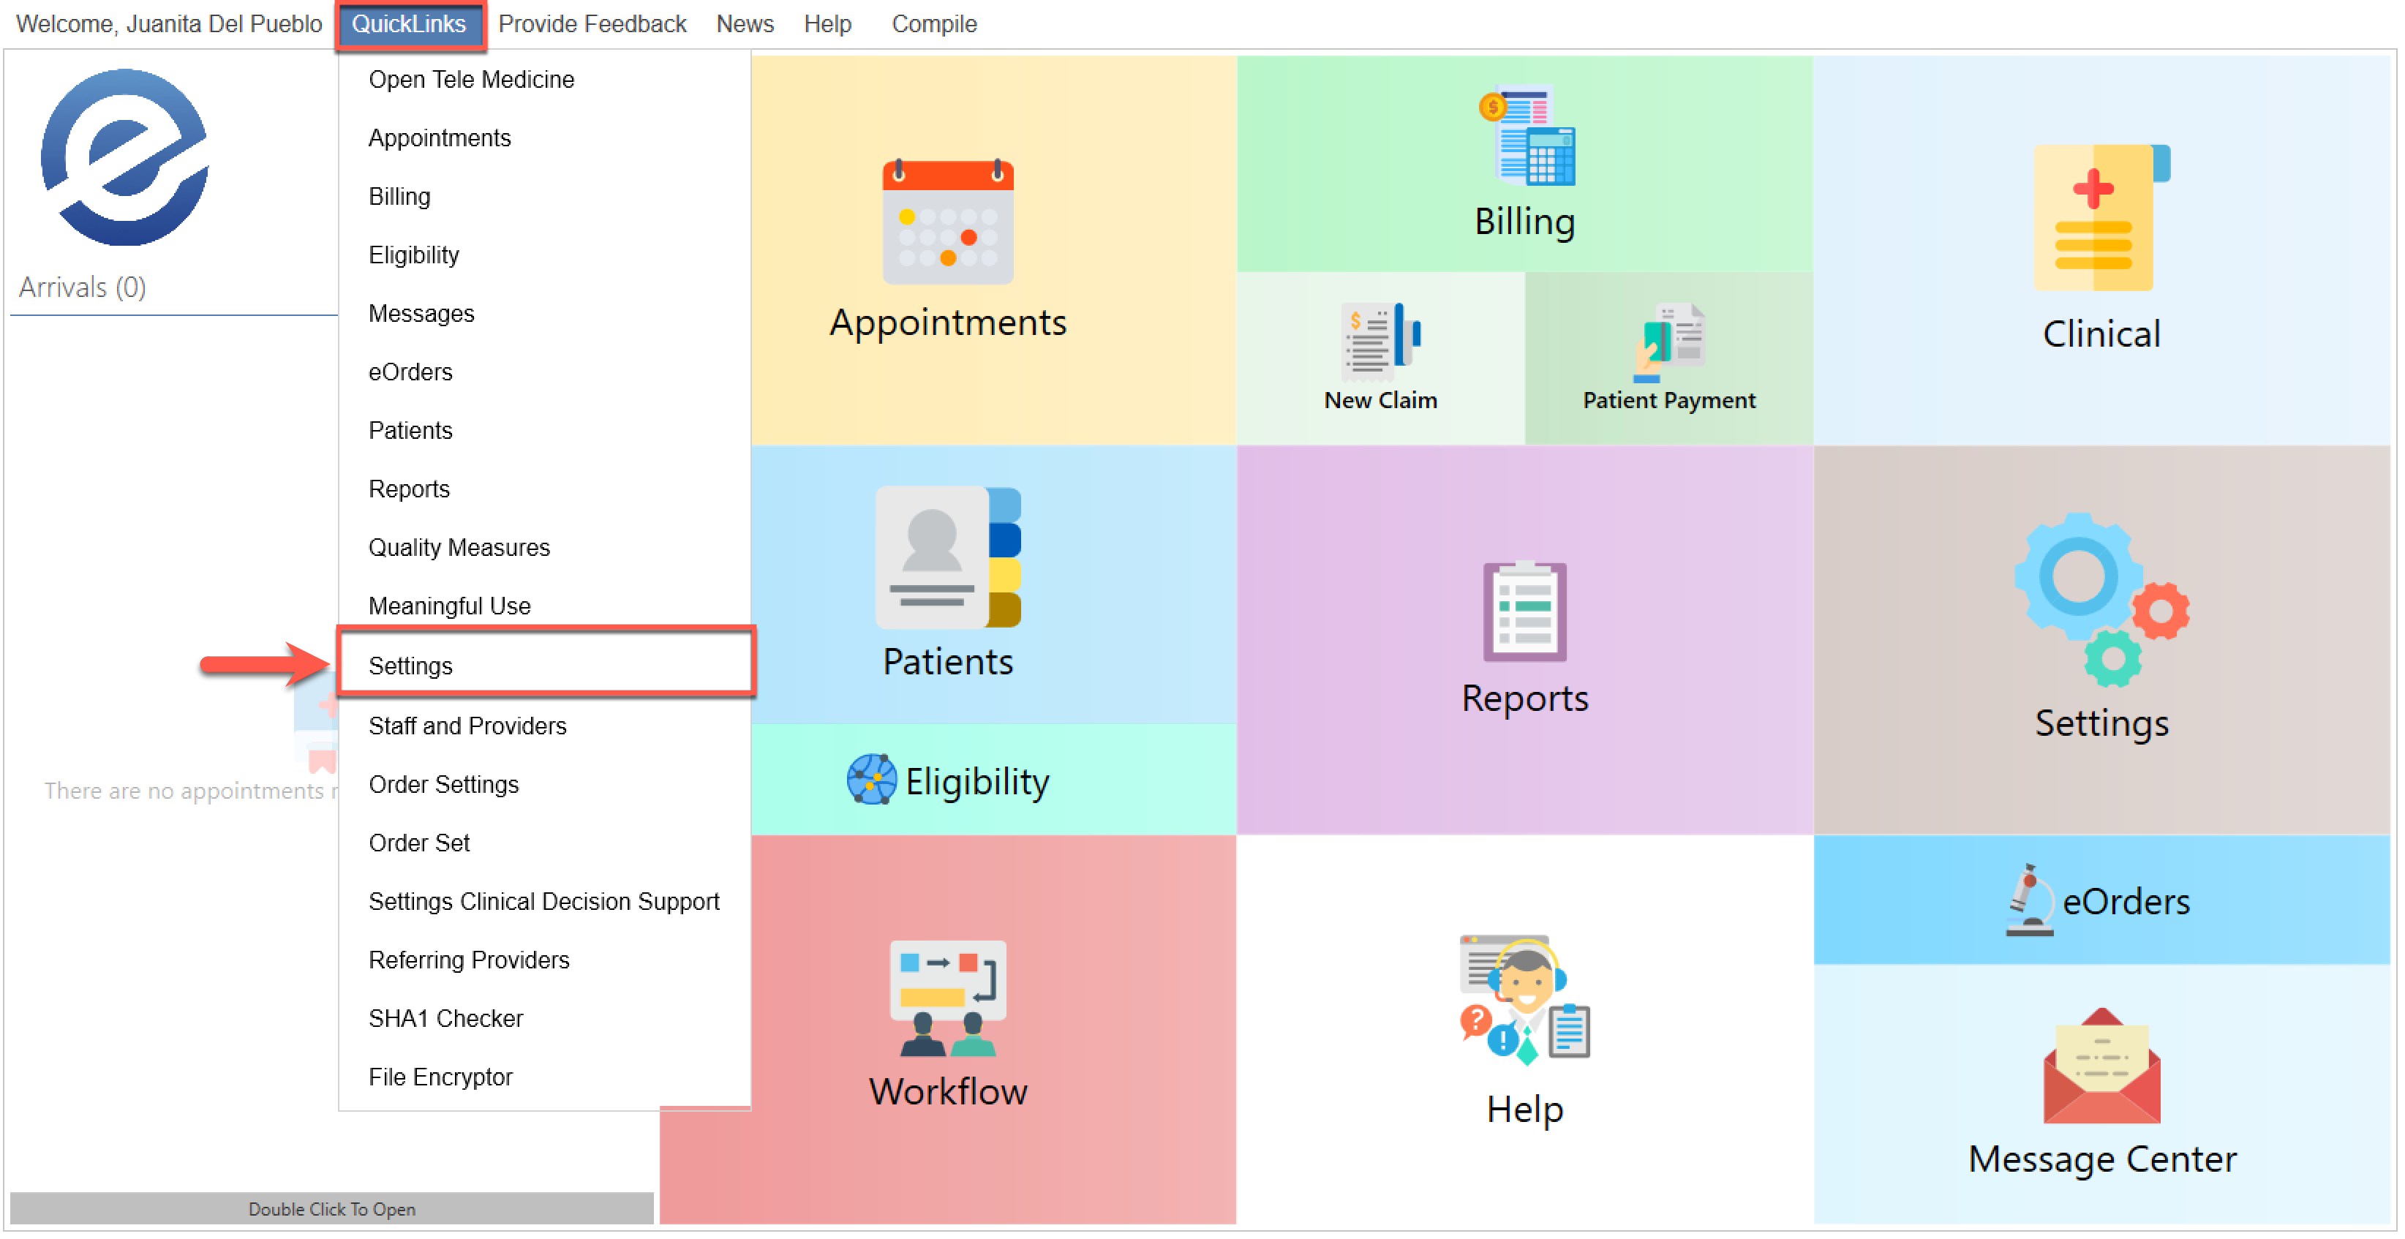Click the Patient Payment icon
Viewport: 2405px width, 1239px height.
(x=1669, y=341)
